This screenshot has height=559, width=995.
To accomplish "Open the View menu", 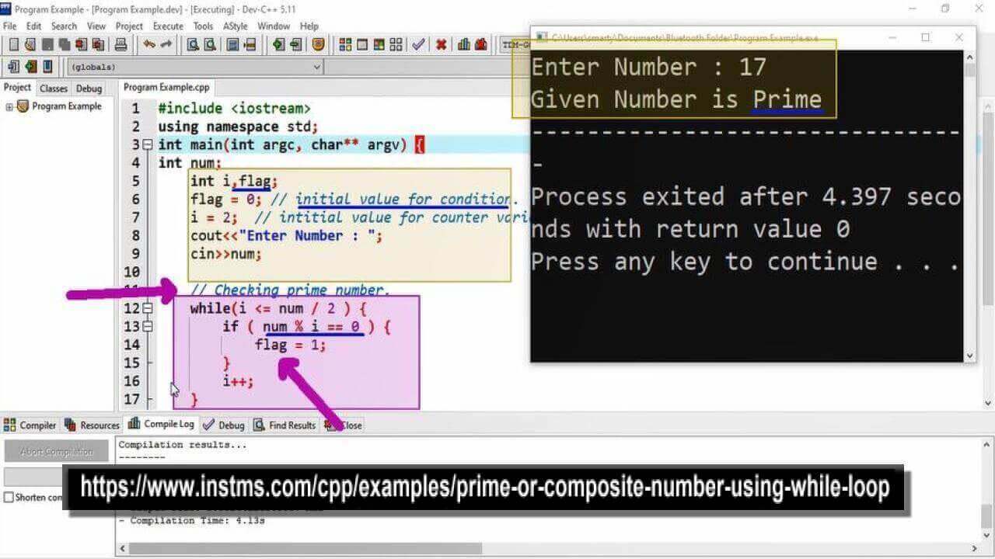I will click(x=96, y=26).
